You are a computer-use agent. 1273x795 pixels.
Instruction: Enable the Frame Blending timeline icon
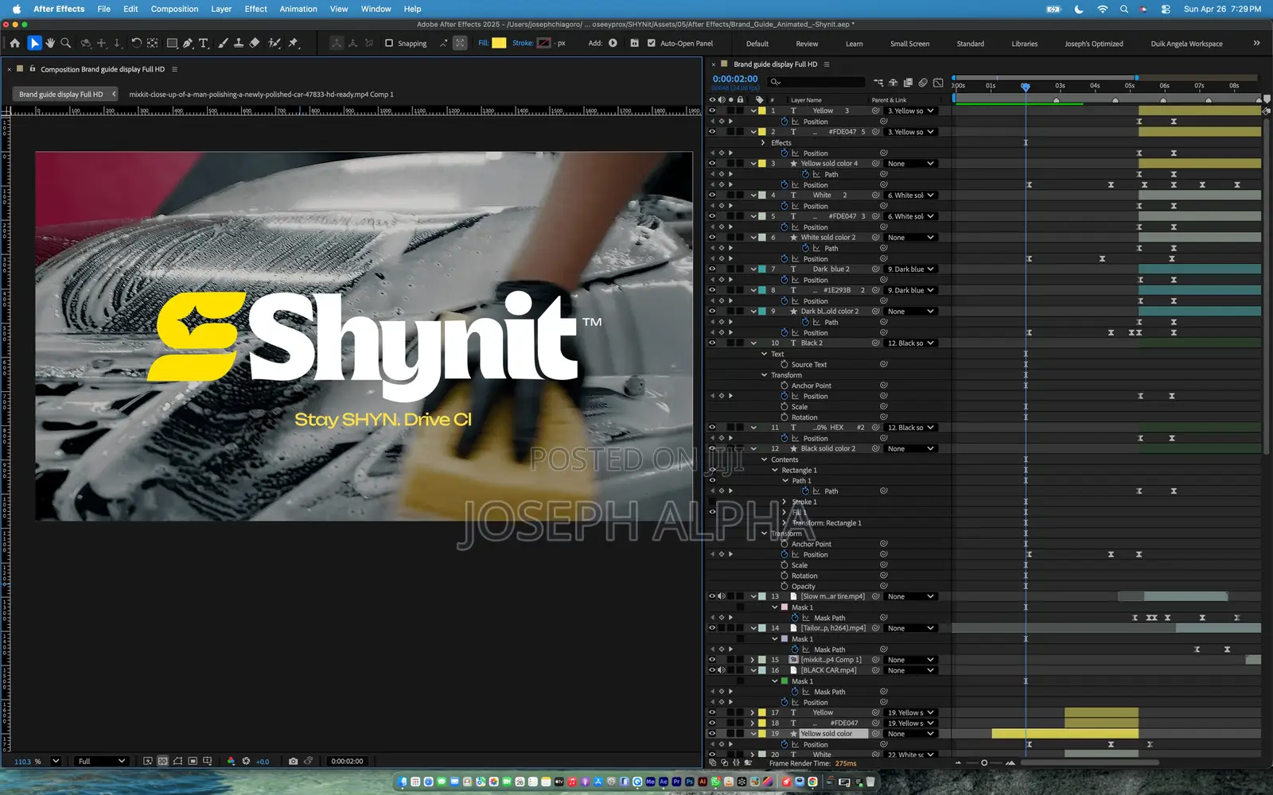[908, 82]
